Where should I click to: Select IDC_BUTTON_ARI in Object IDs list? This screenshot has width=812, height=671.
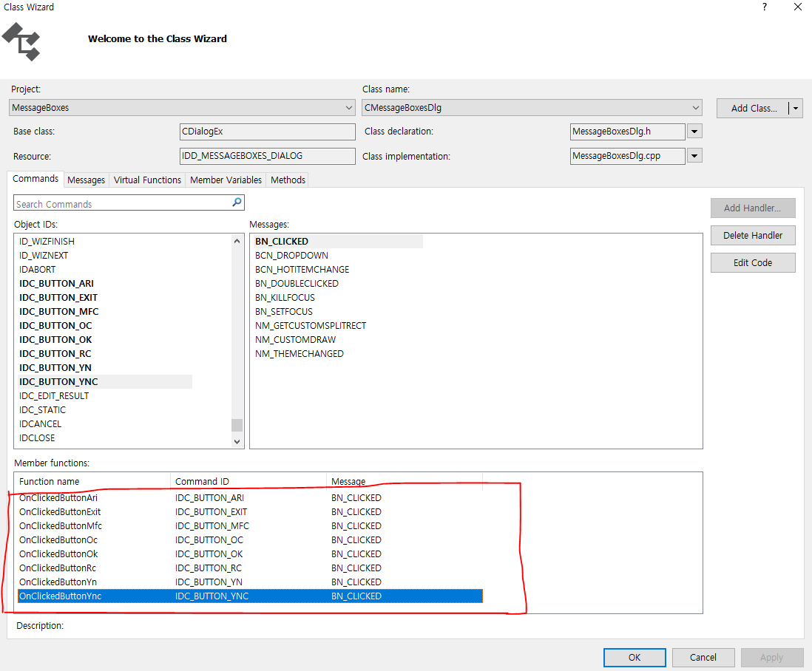coord(56,284)
